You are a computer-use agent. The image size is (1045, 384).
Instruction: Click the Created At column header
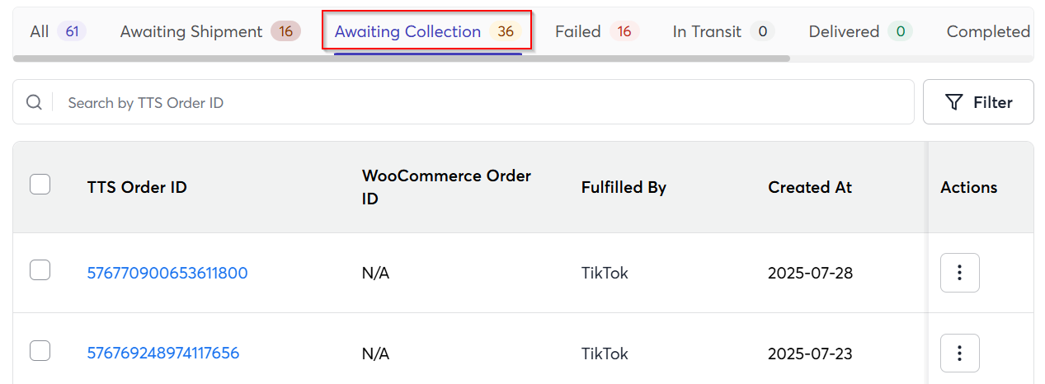pos(810,187)
